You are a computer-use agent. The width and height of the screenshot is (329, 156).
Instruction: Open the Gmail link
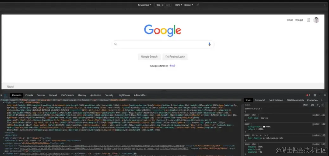pyautogui.click(x=290, y=20)
